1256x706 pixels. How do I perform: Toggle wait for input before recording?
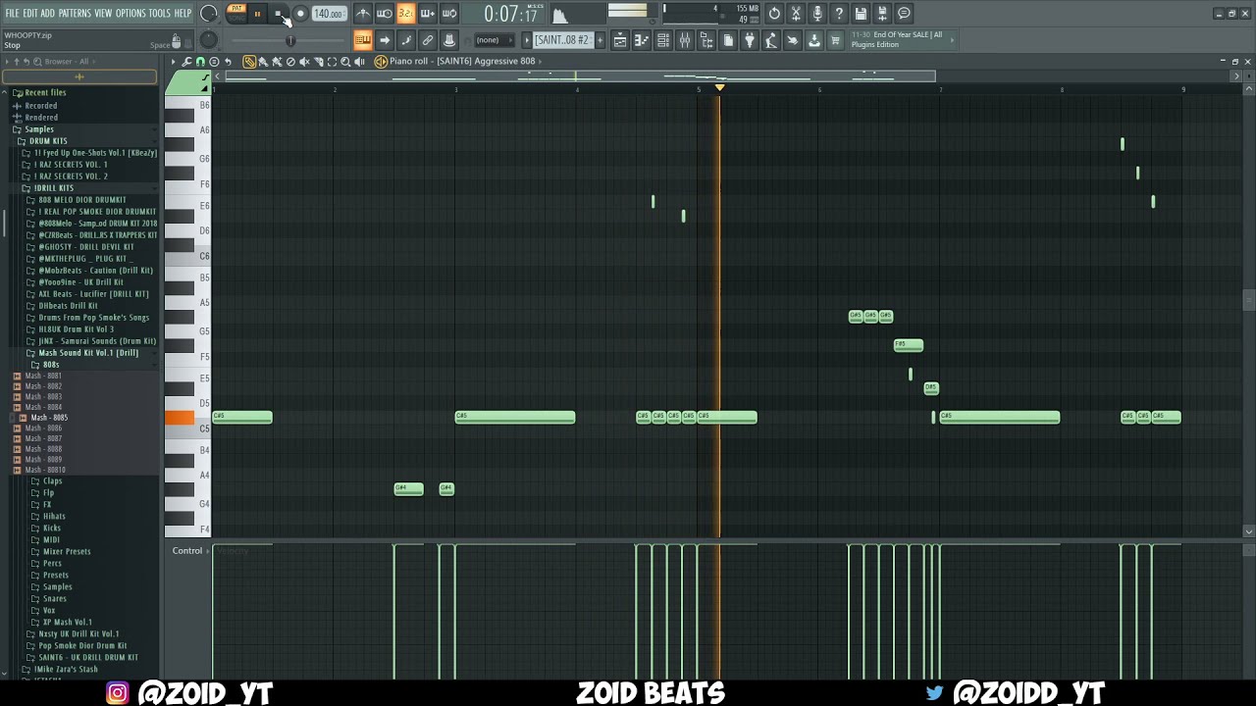[x=385, y=14]
